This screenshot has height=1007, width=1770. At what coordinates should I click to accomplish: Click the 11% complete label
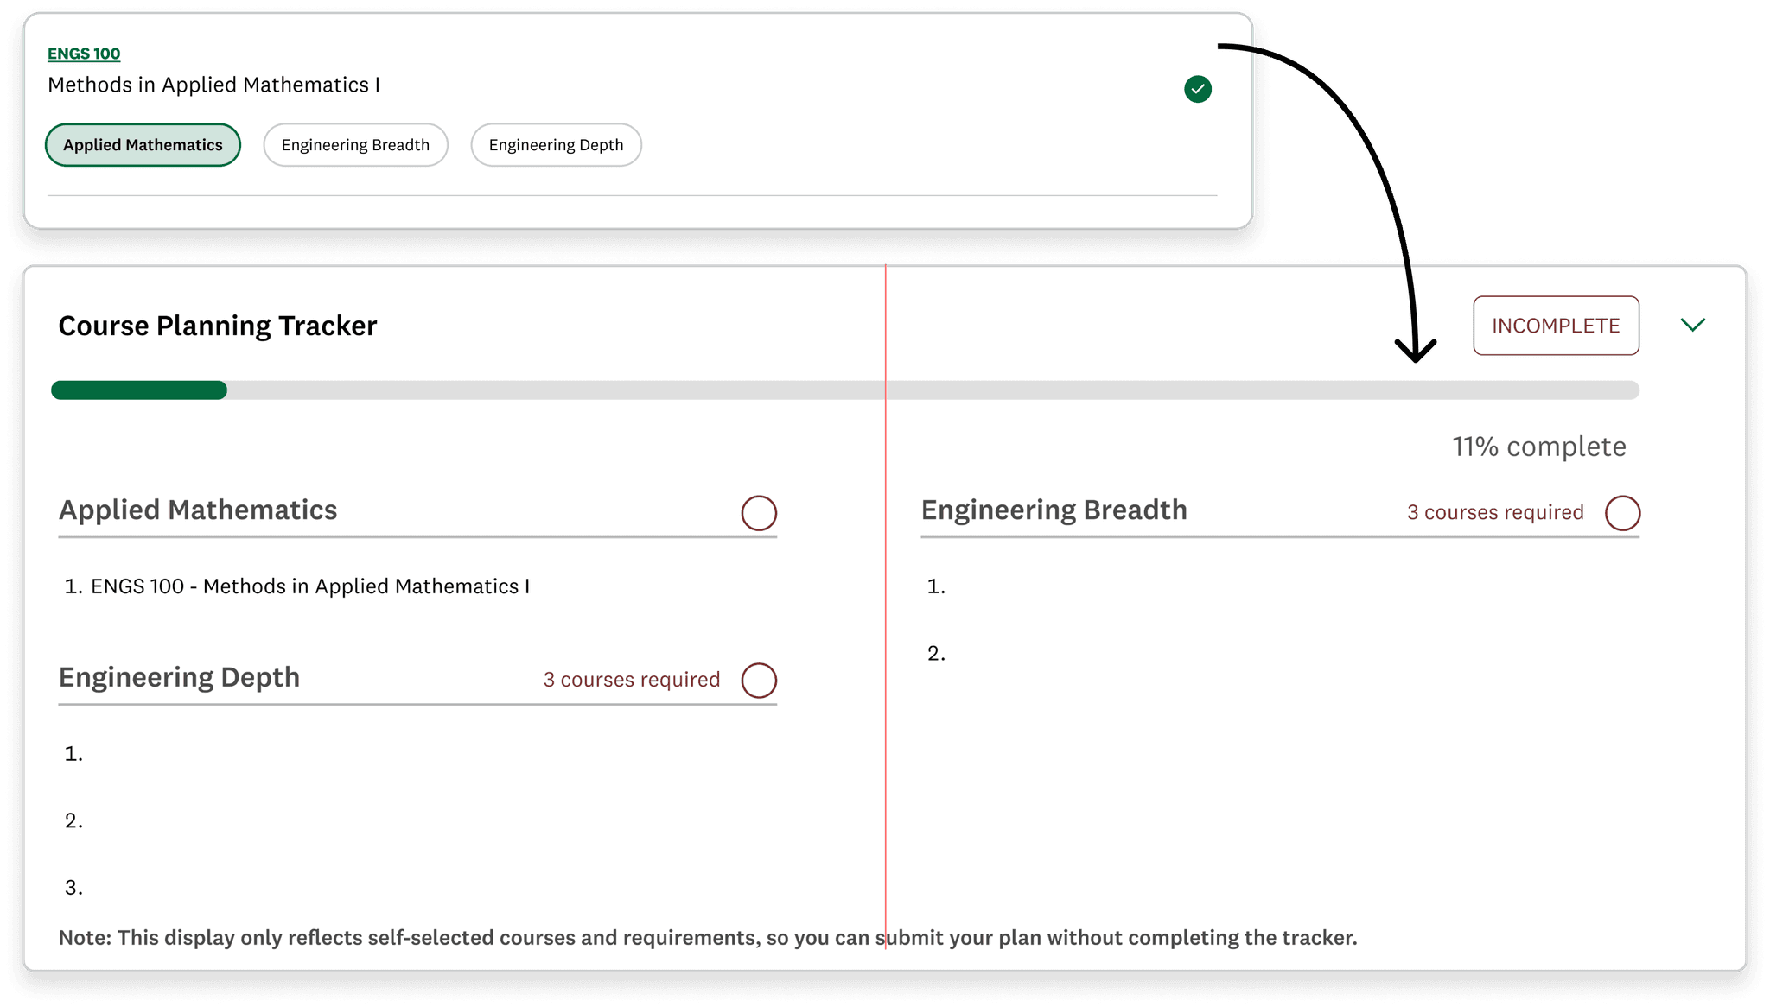[x=1538, y=446]
